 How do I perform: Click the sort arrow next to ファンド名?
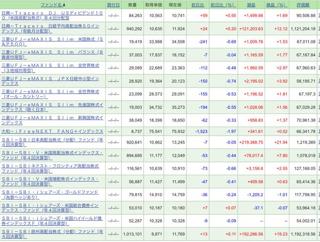click(64, 5)
